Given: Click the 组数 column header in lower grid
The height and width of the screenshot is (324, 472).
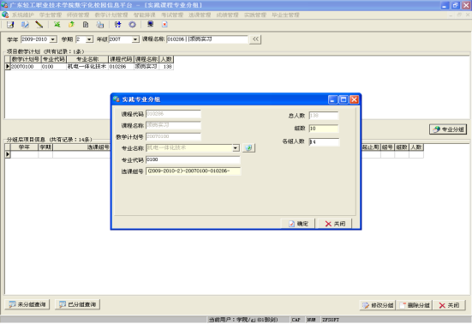Looking at the screenshot, I should tap(402, 147).
